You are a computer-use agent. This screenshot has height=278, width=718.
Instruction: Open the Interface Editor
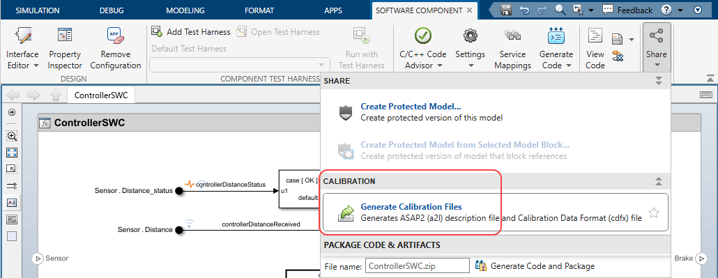[22, 47]
